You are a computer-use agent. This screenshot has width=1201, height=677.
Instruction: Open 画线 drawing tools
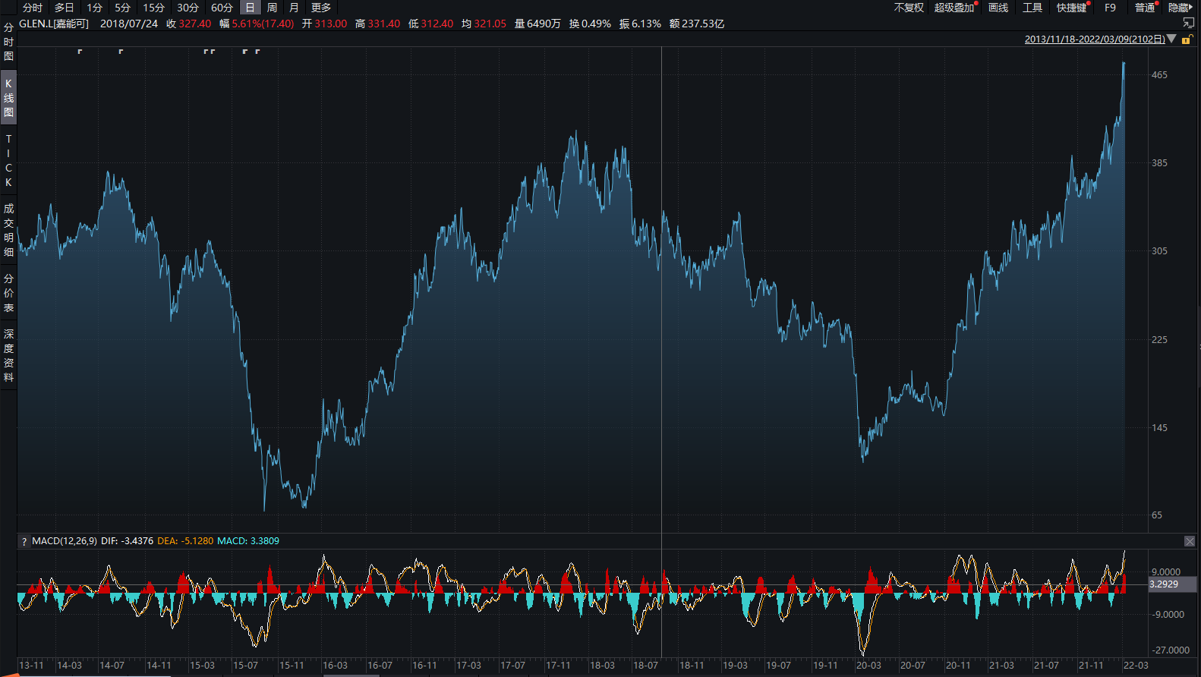pos(998,8)
